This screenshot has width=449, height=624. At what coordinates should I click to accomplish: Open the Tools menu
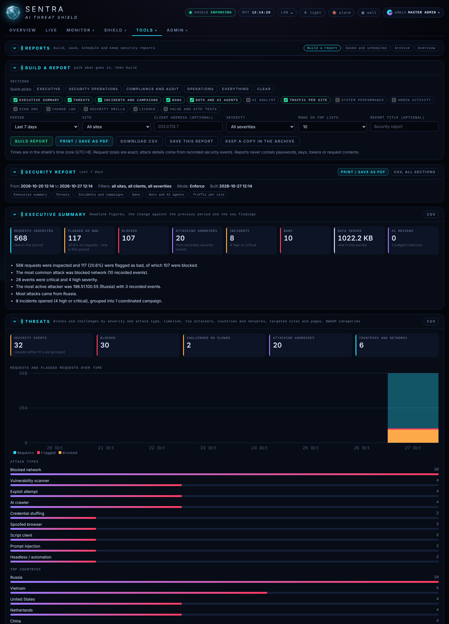click(x=147, y=30)
